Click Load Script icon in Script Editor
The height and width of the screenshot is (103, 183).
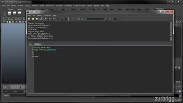click(x=29, y=19)
